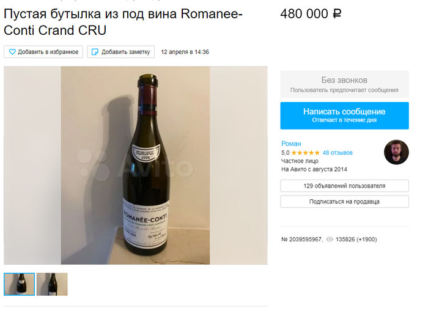Click the five-star seller rating
Viewport: 428px width, 311px height.
(x=305, y=153)
